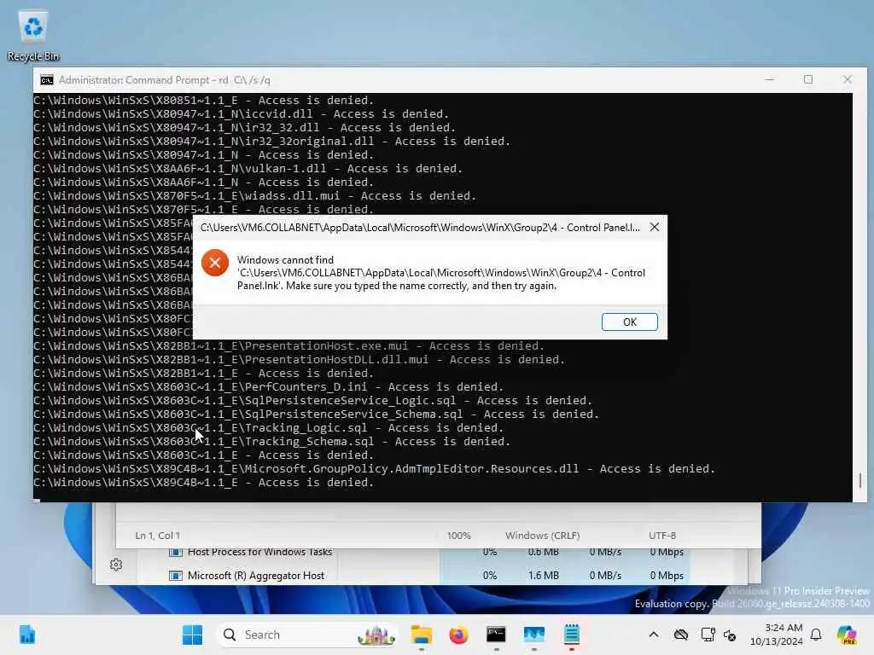Click the network display tray icon
The height and width of the screenshot is (655, 874).
708,635
